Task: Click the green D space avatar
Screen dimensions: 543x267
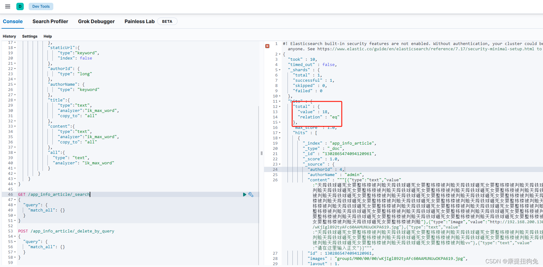Action: (x=20, y=6)
